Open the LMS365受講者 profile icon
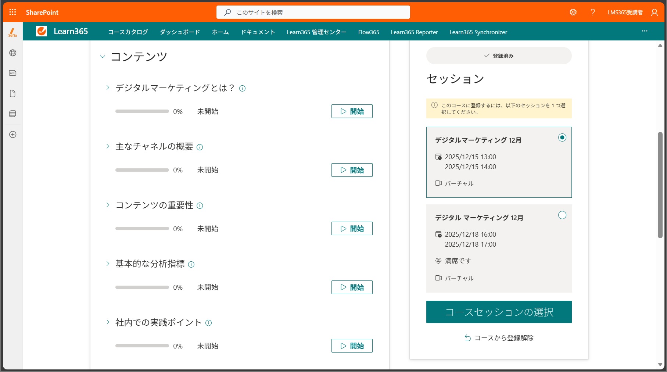Viewport: 667px width, 372px height. coord(655,12)
